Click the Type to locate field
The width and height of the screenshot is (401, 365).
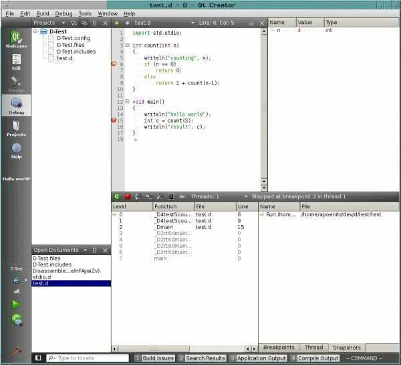88,358
